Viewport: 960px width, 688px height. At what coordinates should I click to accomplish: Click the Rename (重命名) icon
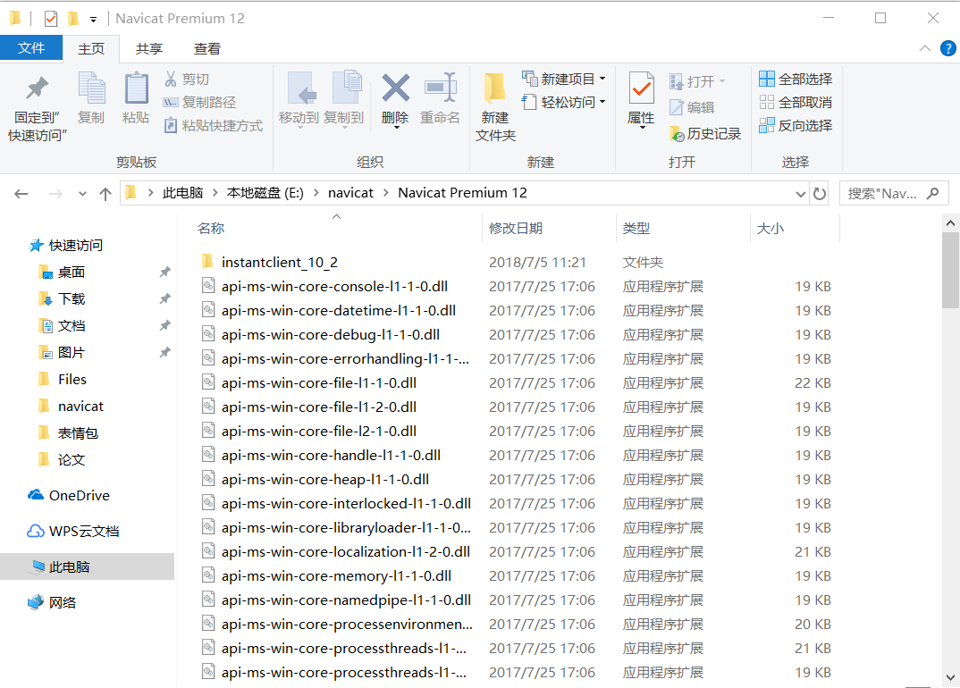coord(440,88)
